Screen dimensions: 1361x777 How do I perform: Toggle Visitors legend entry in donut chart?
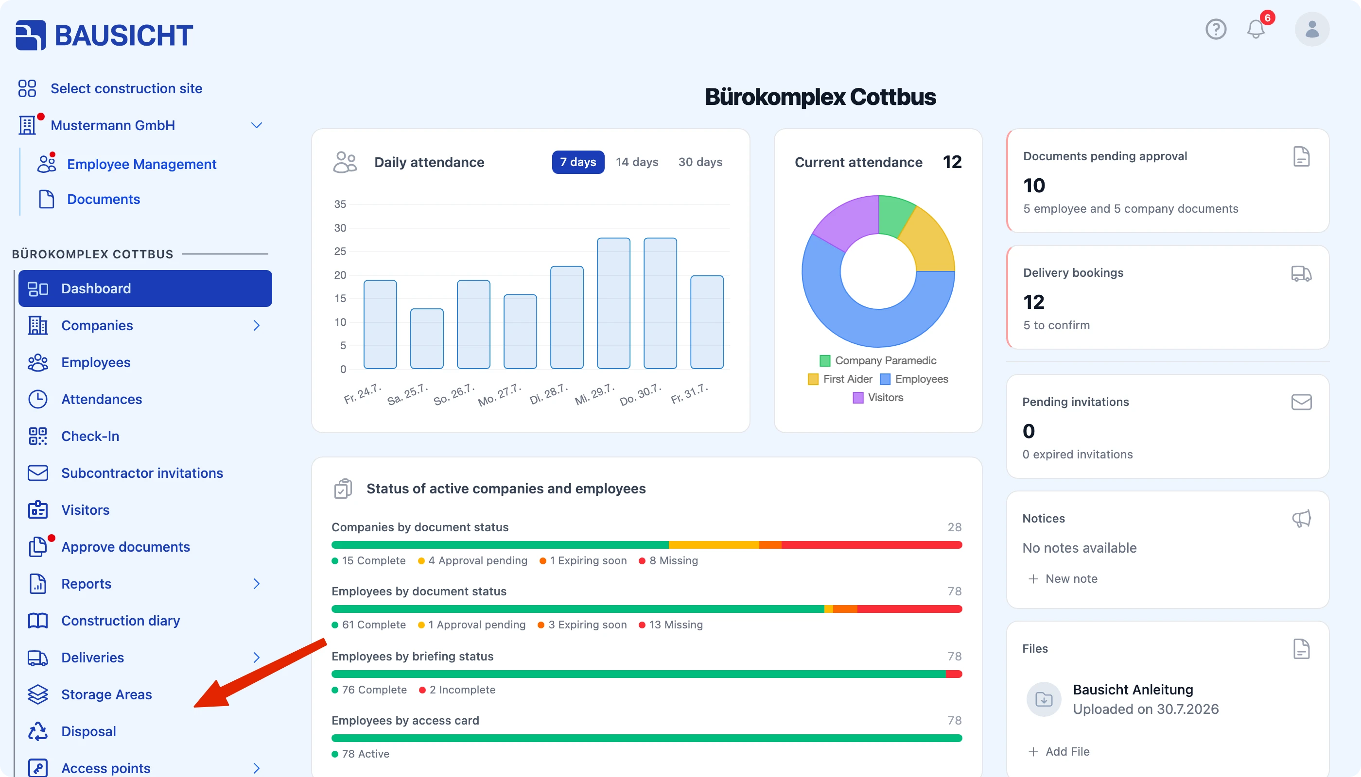[x=877, y=398]
